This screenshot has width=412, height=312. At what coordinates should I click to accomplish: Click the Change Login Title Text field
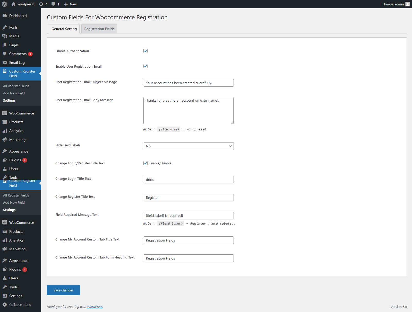pyautogui.click(x=188, y=179)
